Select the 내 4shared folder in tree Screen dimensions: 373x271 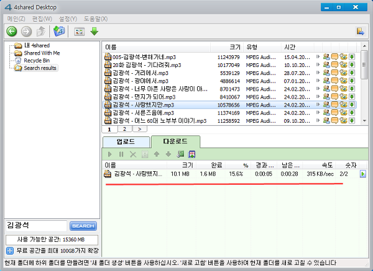tap(37, 45)
